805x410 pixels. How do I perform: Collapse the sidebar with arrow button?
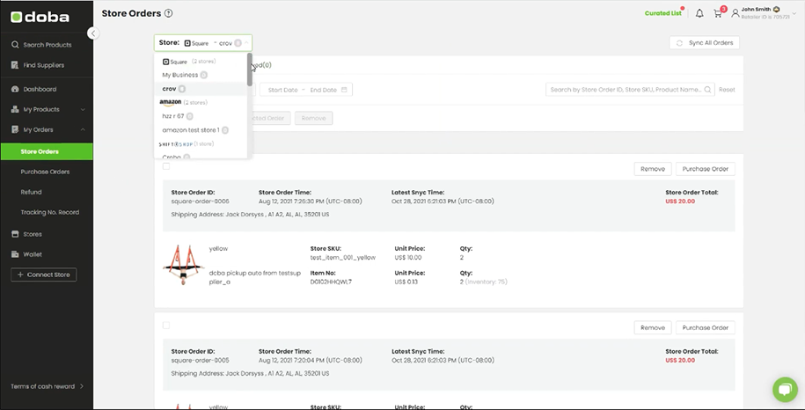(x=93, y=33)
